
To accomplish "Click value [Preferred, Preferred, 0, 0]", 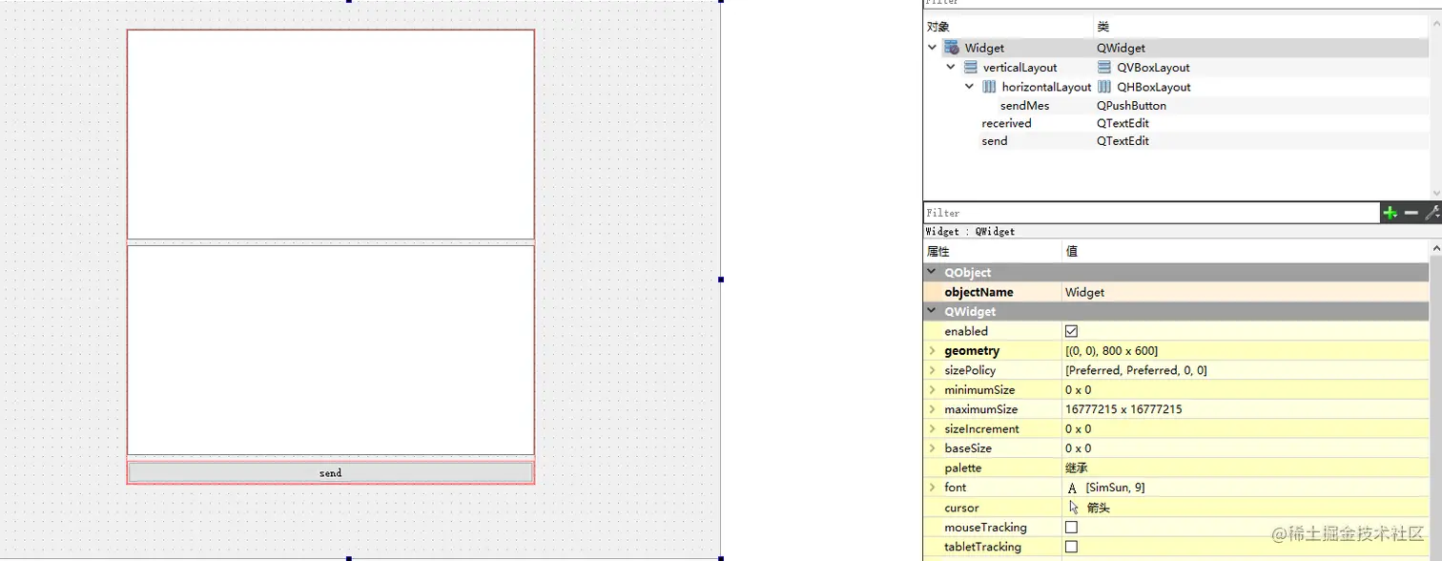I will point(1136,370).
